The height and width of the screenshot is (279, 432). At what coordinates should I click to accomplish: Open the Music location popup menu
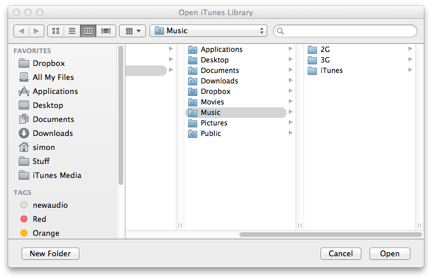coord(208,30)
